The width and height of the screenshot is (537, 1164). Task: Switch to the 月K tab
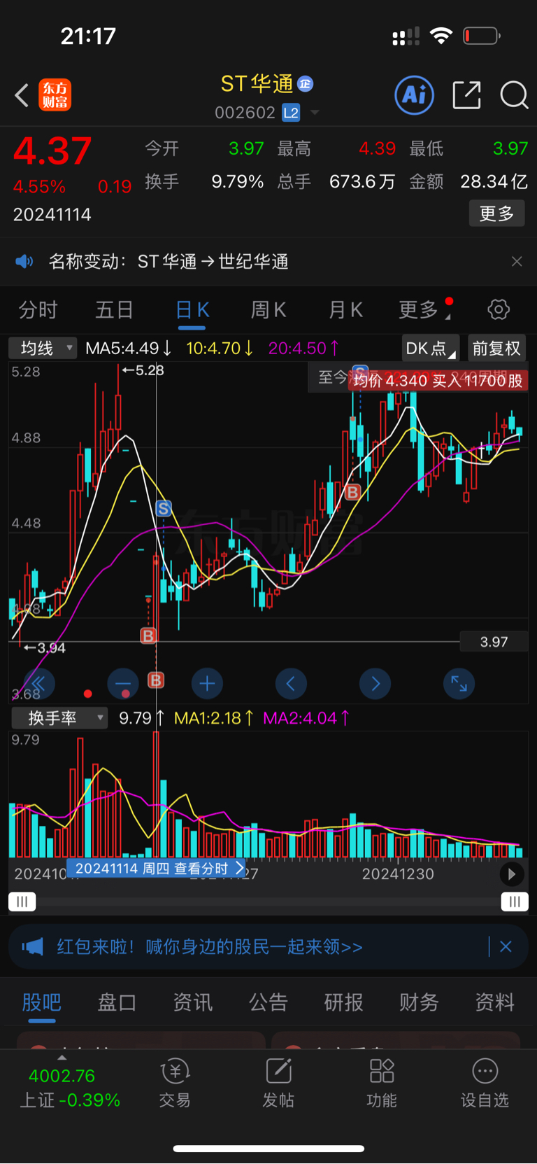pos(345,310)
